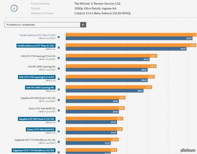197x154 pixels.
Task: Select the non-highlighted 'MSI GTX 970 Gaming/3,5+0,5G' label
Action: click(38, 56)
